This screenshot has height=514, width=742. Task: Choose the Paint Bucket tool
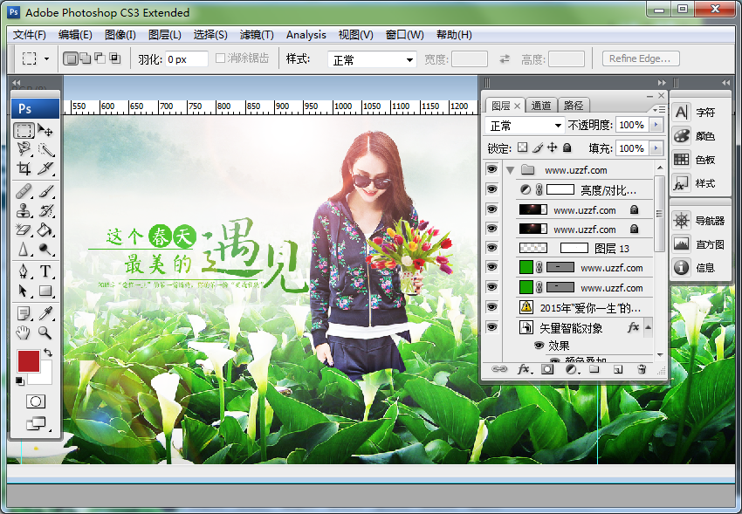45,230
